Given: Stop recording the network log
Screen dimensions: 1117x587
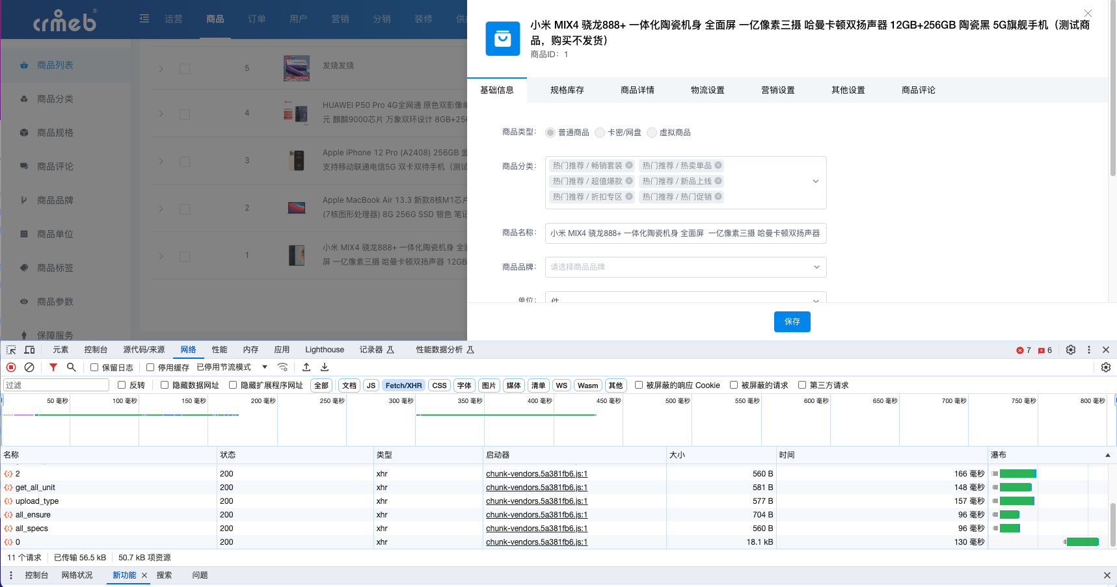Looking at the screenshot, I should click(x=11, y=367).
